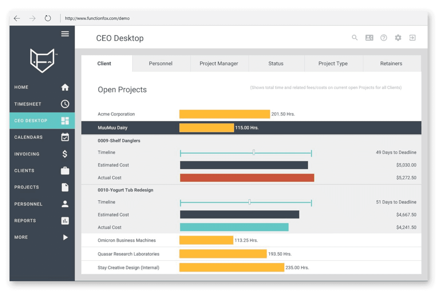Viewport: 439px width, 295px height.
Task: Click the Shelf Danglers dark Estimated Cost bar
Action: 244,165
